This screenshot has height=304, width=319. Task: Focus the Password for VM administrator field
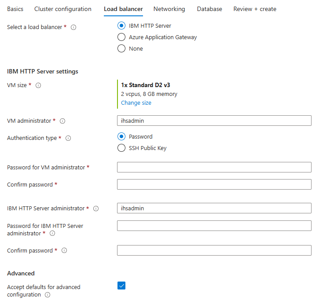click(214, 167)
